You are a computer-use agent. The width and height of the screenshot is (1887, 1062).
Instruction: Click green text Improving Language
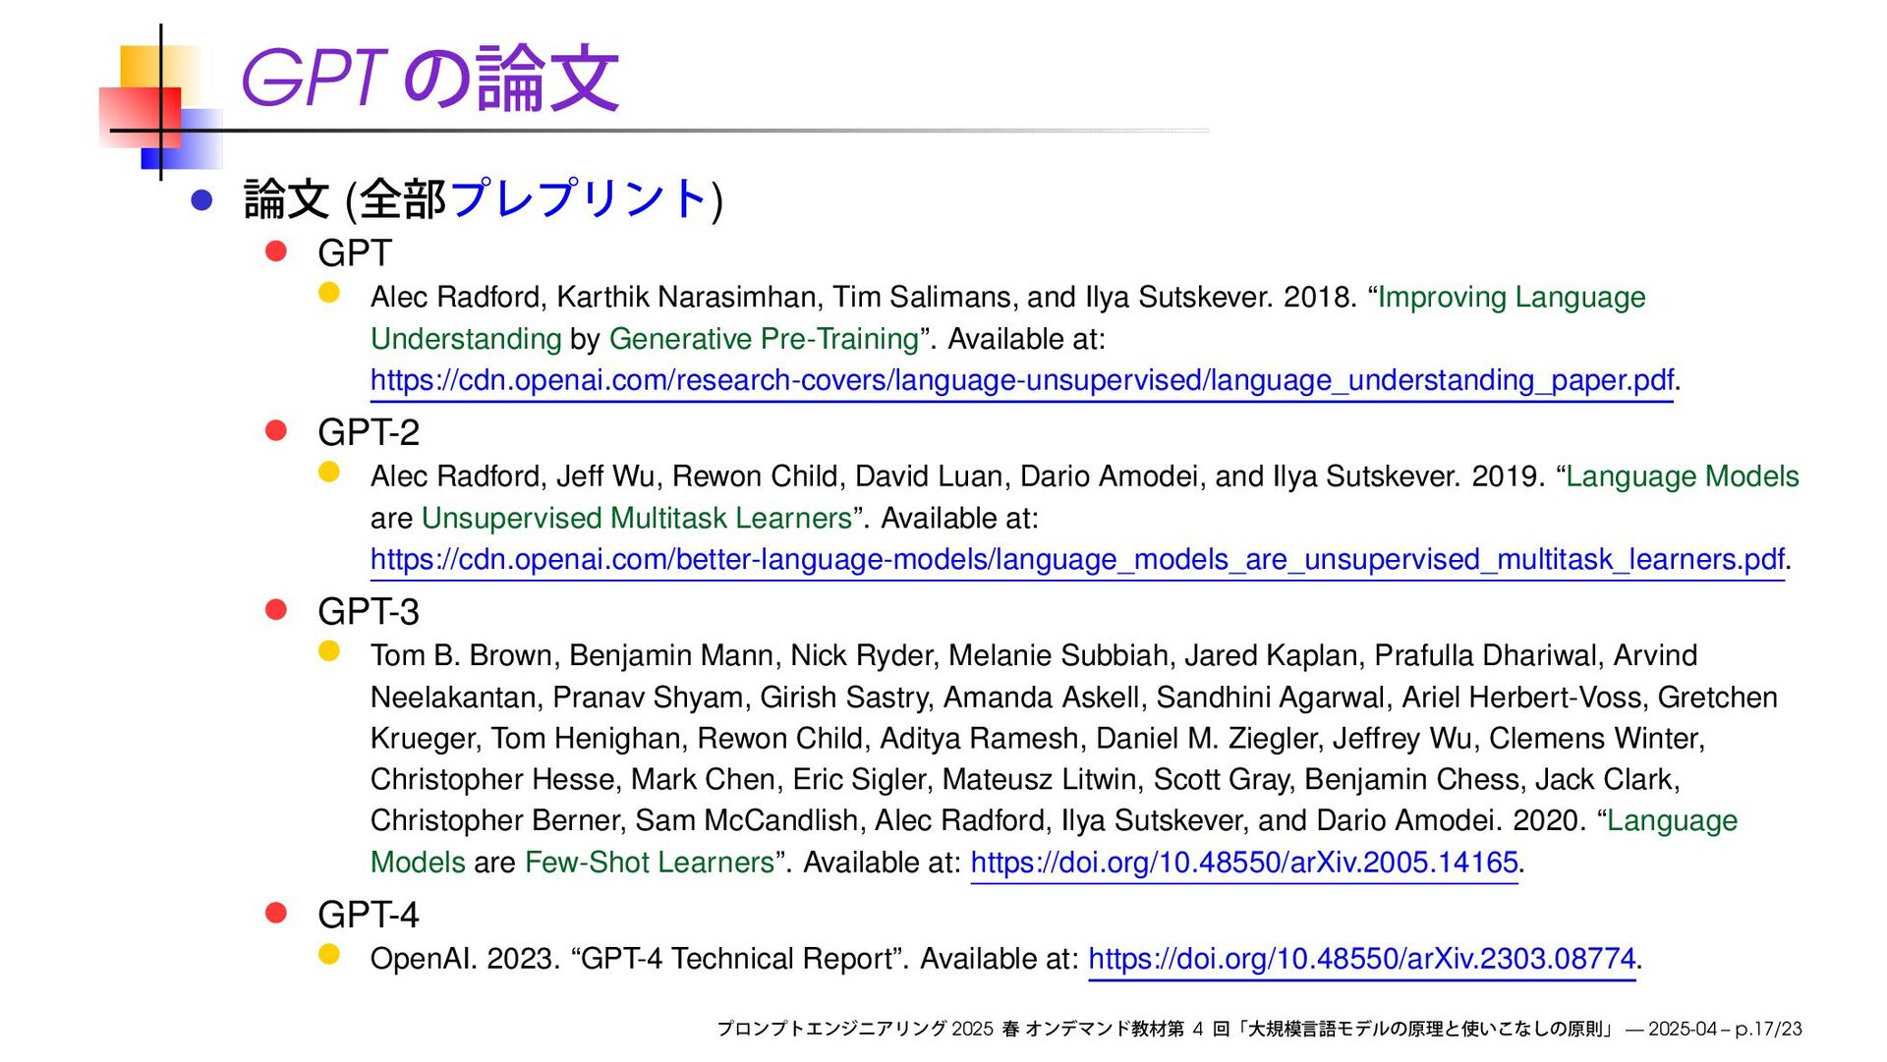[x=1511, y=298]
